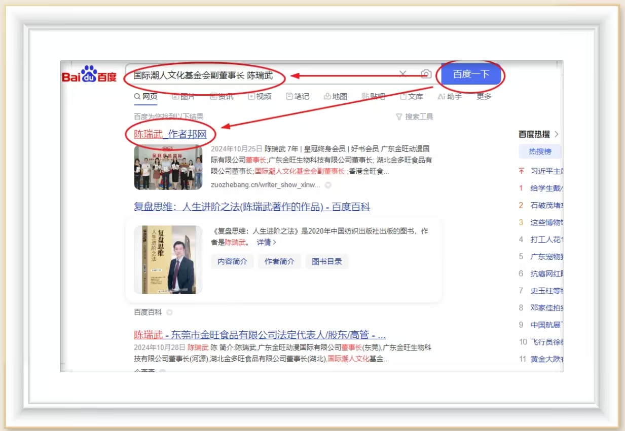625x431 pixels.
Task: Clear the search box with X icon
Action: coord(403,74)
